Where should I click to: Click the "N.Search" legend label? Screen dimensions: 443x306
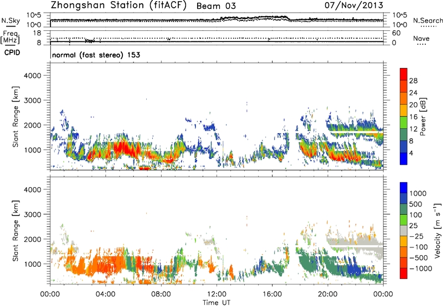[x=428, y=20]
